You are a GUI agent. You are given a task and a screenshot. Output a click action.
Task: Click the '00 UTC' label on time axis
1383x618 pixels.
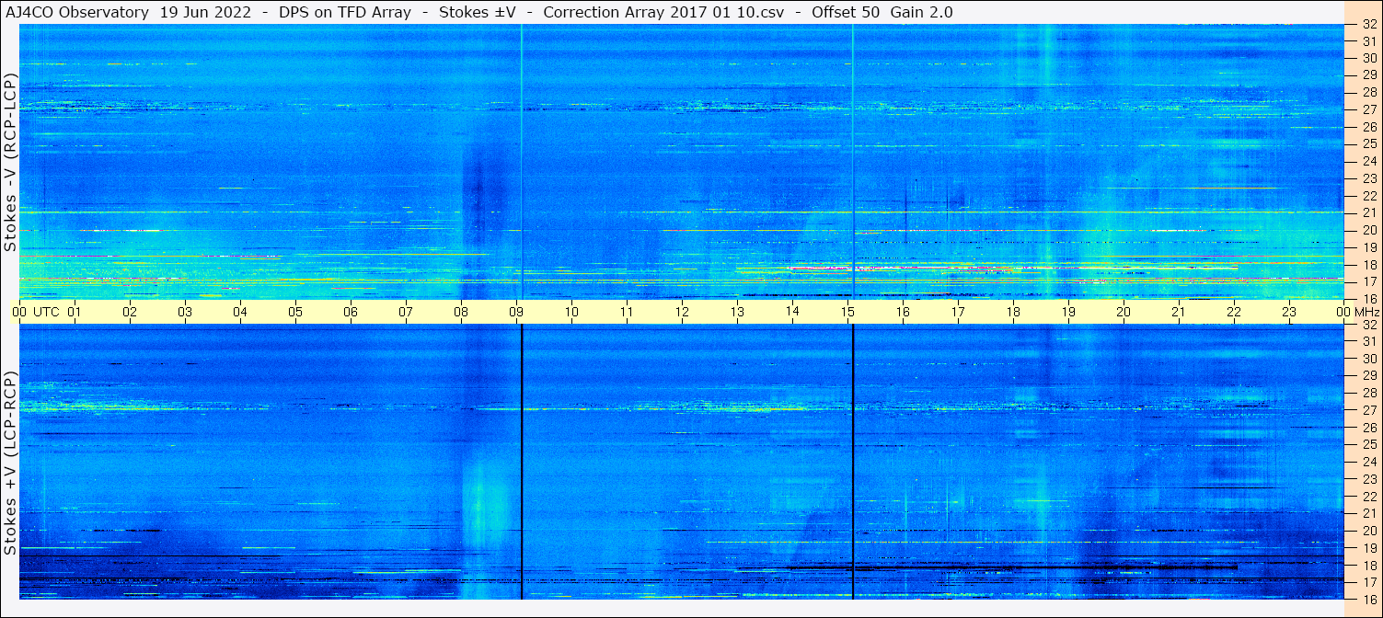click(36, 312)
